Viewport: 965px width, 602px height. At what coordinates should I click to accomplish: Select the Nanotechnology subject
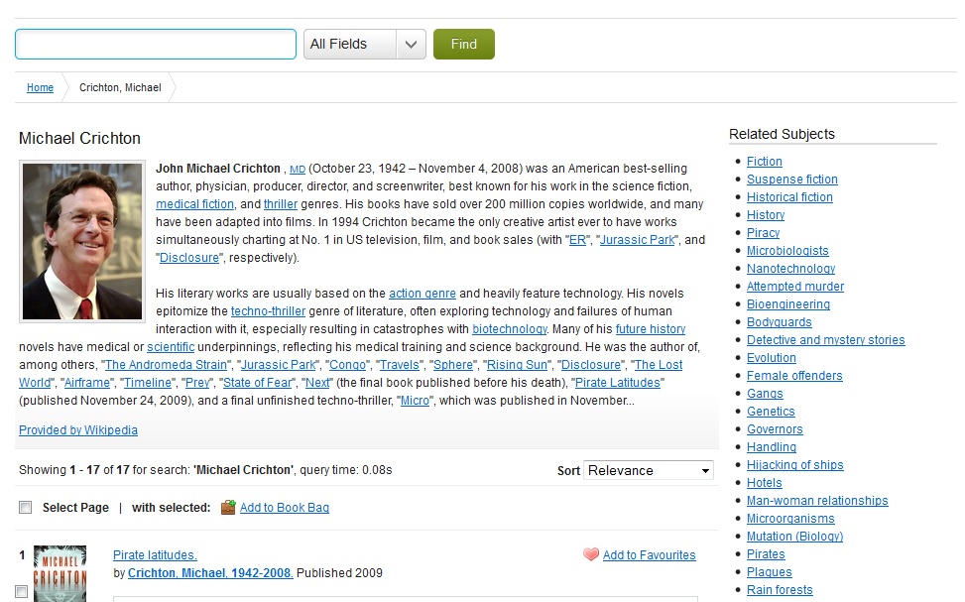tap(790, 269)
